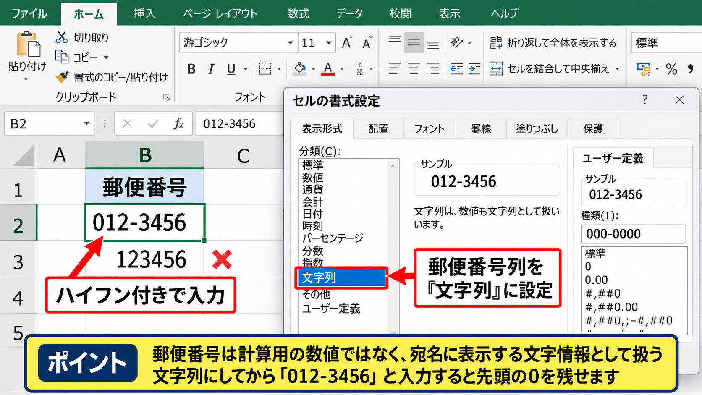Click the increase indent icon

pos(474,68)
